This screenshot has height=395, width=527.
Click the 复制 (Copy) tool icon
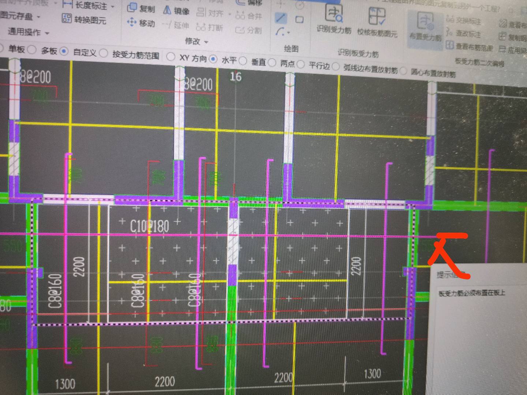tap(132, 8)
